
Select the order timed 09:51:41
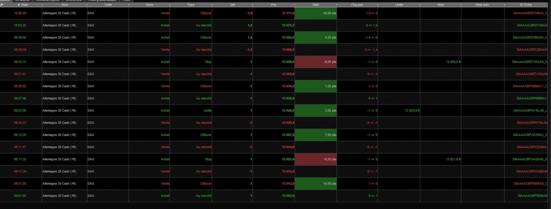(x=274, y=74)
